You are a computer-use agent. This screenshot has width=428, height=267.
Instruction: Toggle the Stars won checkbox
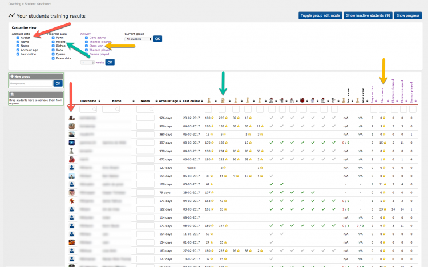click(x=86, y=46)
